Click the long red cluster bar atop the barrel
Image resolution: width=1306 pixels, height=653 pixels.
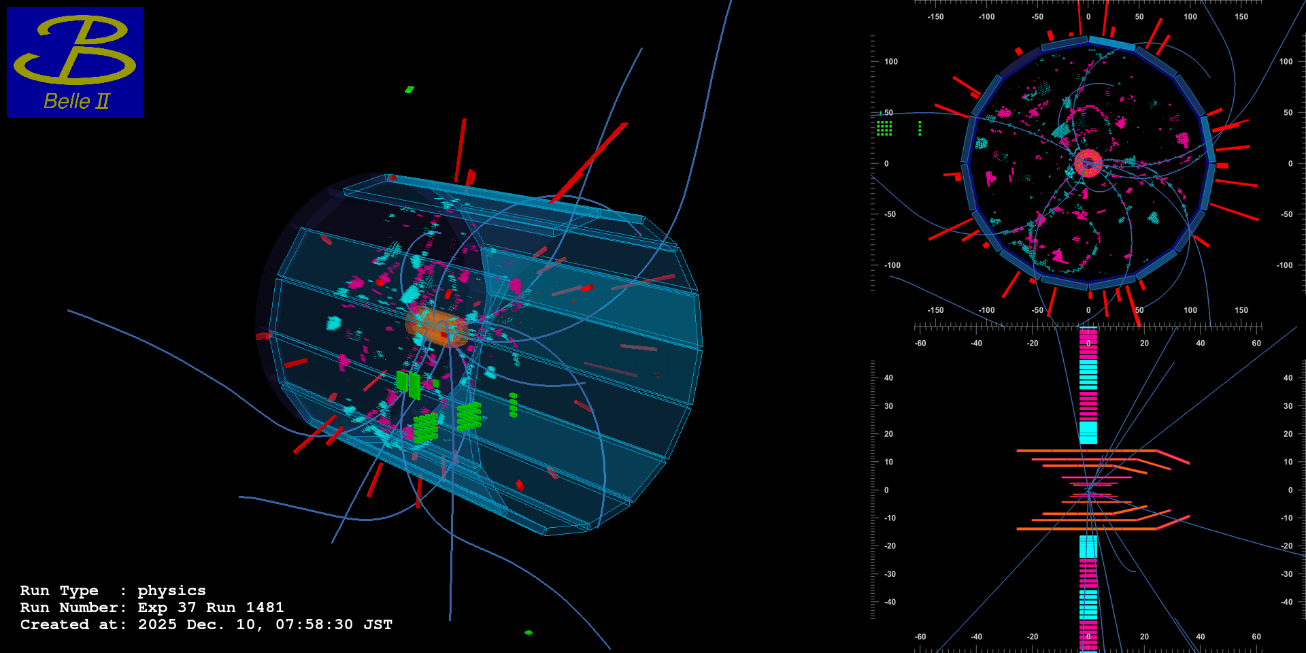pos(589,162)
